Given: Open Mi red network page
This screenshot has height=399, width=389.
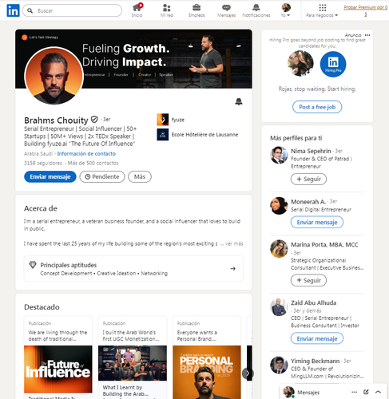Looking at the screenshot, I should 167,10.
